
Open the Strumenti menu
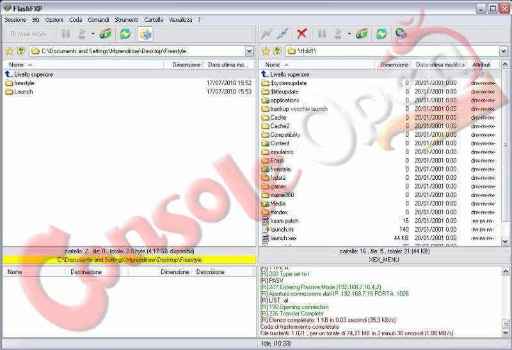(x=127, y=20)
